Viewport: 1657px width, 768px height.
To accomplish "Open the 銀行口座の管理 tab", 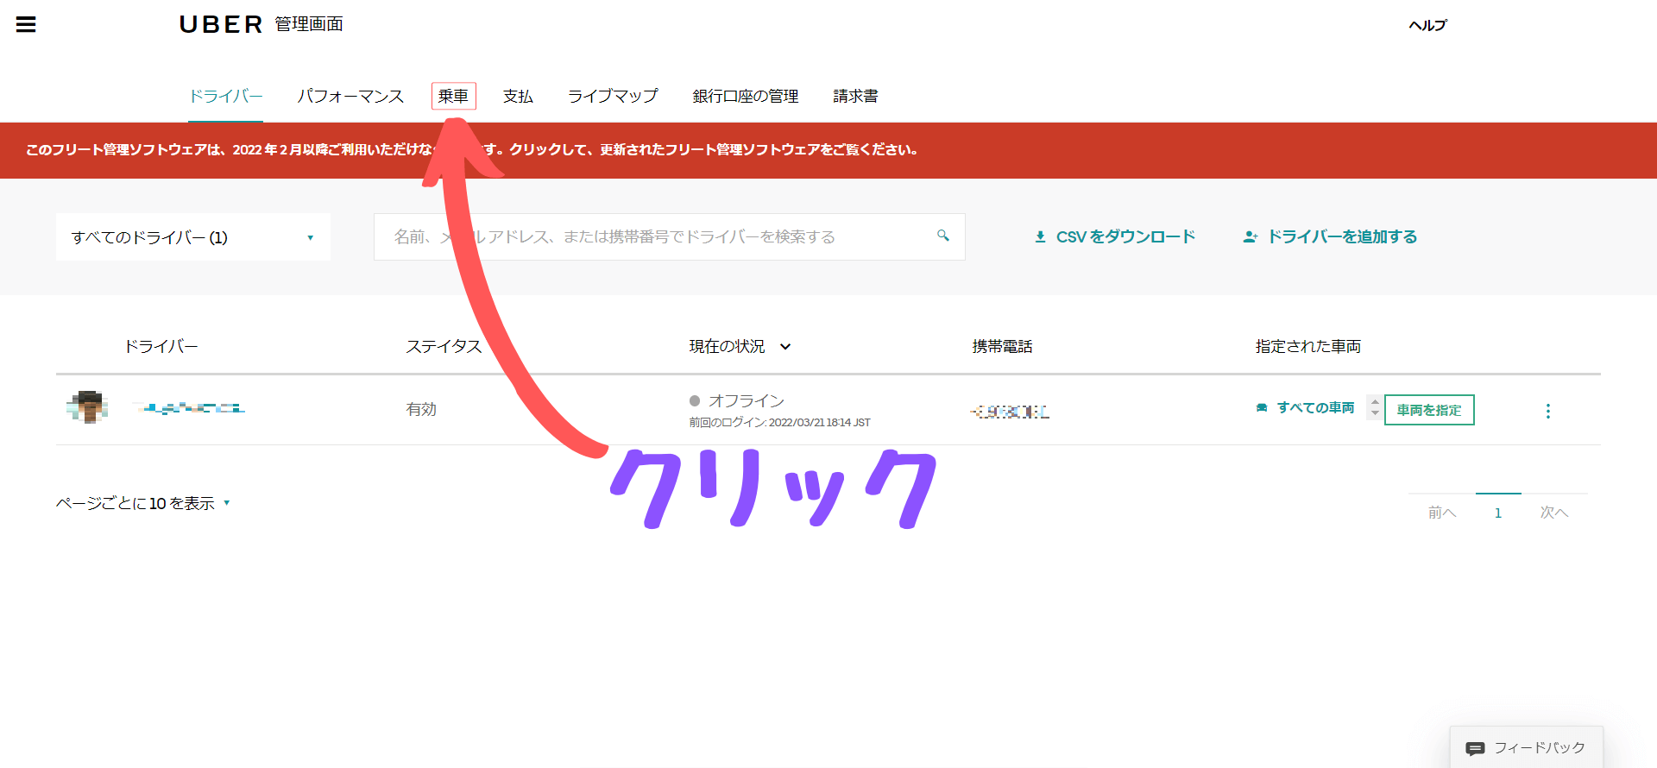I will (x=746, y=96).
